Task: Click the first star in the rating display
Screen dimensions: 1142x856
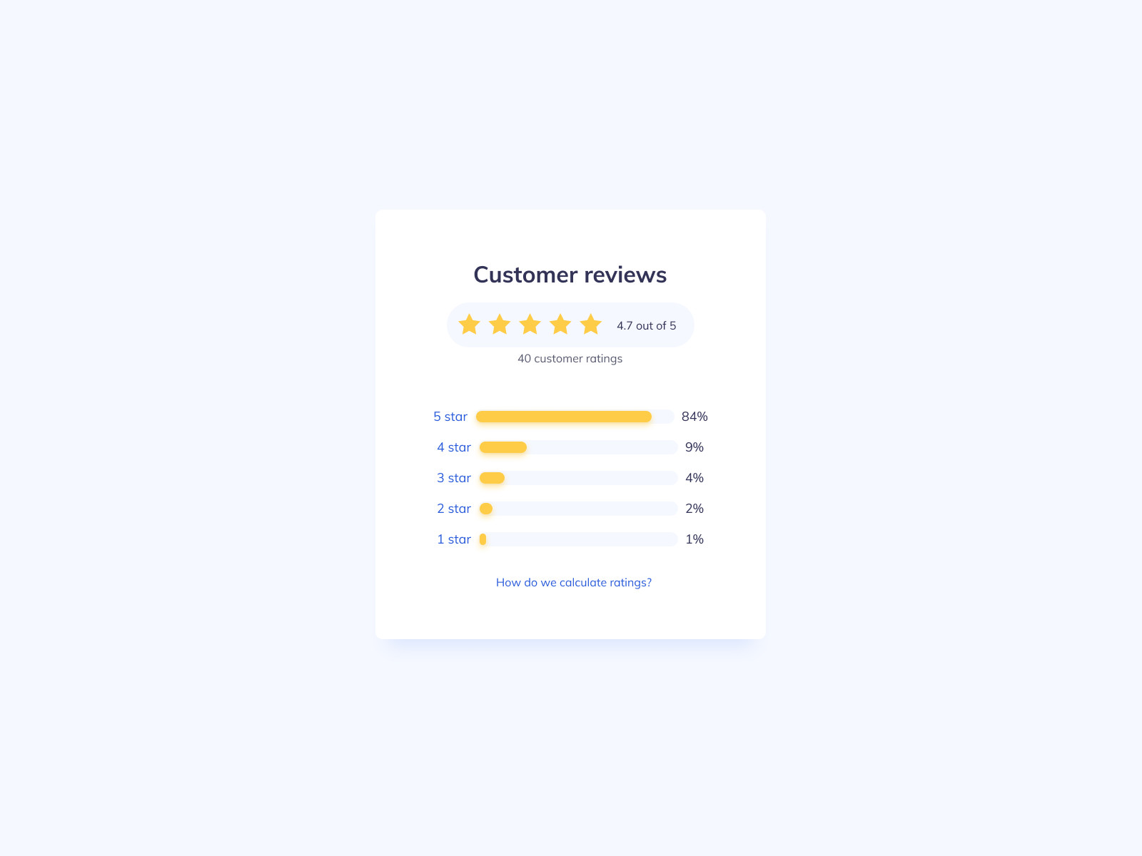Action: tap(469, 325)
